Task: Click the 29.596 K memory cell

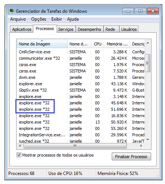Action: pyautogui.click(x=119, y=135)
